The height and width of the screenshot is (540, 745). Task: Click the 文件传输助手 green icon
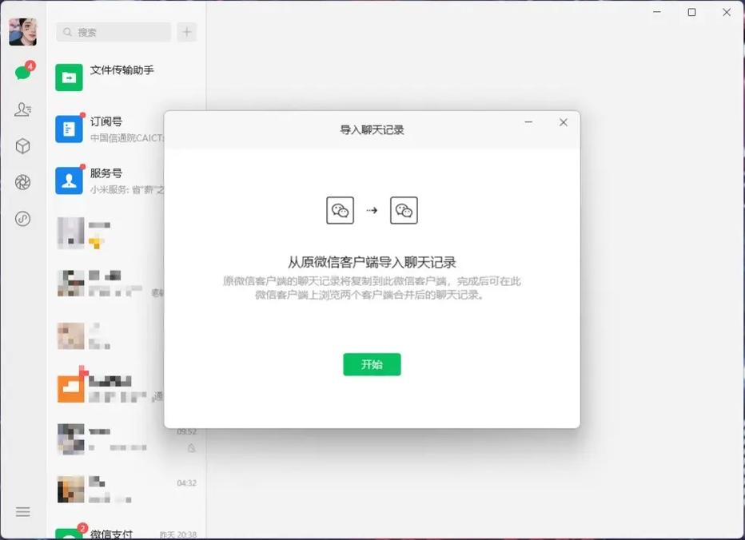point(70,77)
